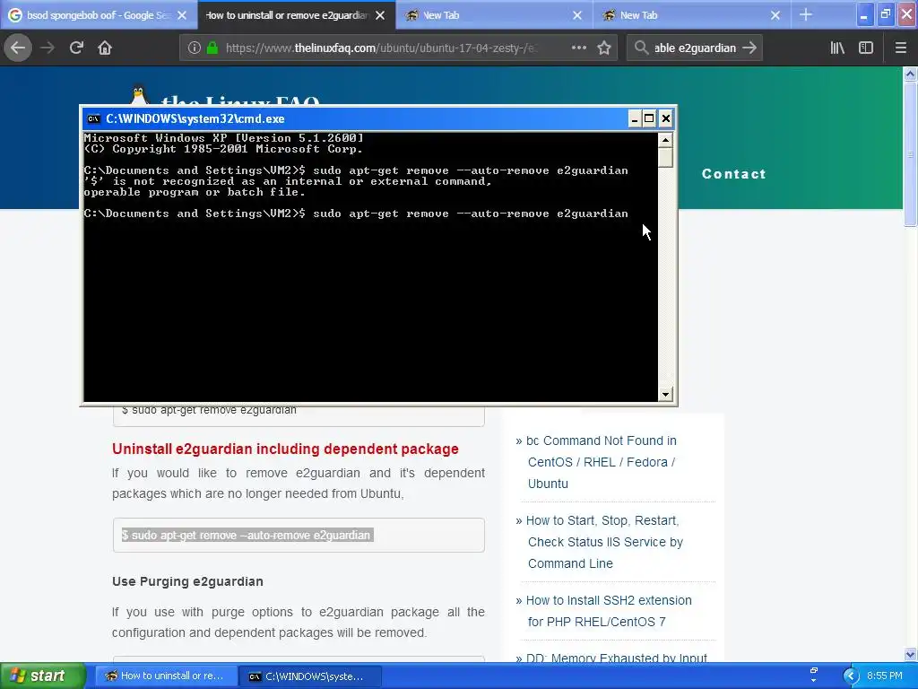Image resolution: width=918 pixels, height=689 pixels.
Task: Submit search with the arrow icon
Action: (x=749, y=48)
